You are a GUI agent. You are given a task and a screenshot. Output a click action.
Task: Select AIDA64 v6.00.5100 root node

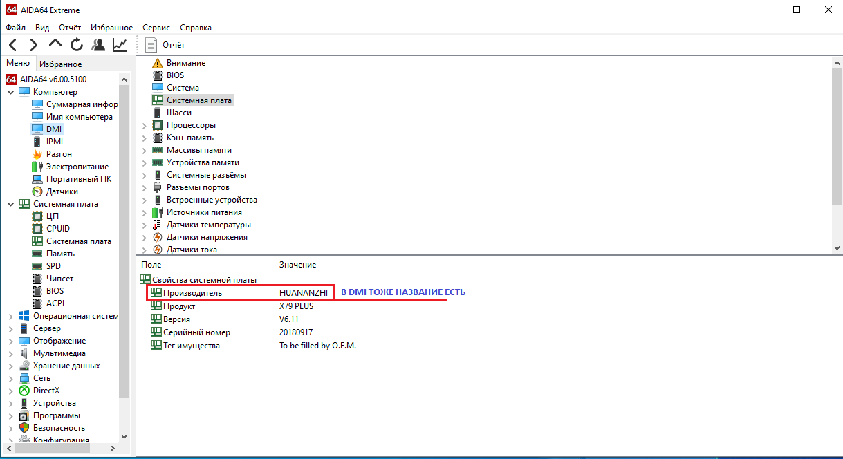tap(53, 79)
